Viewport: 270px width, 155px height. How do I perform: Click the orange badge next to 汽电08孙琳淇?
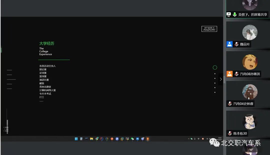tap(229, 74)
